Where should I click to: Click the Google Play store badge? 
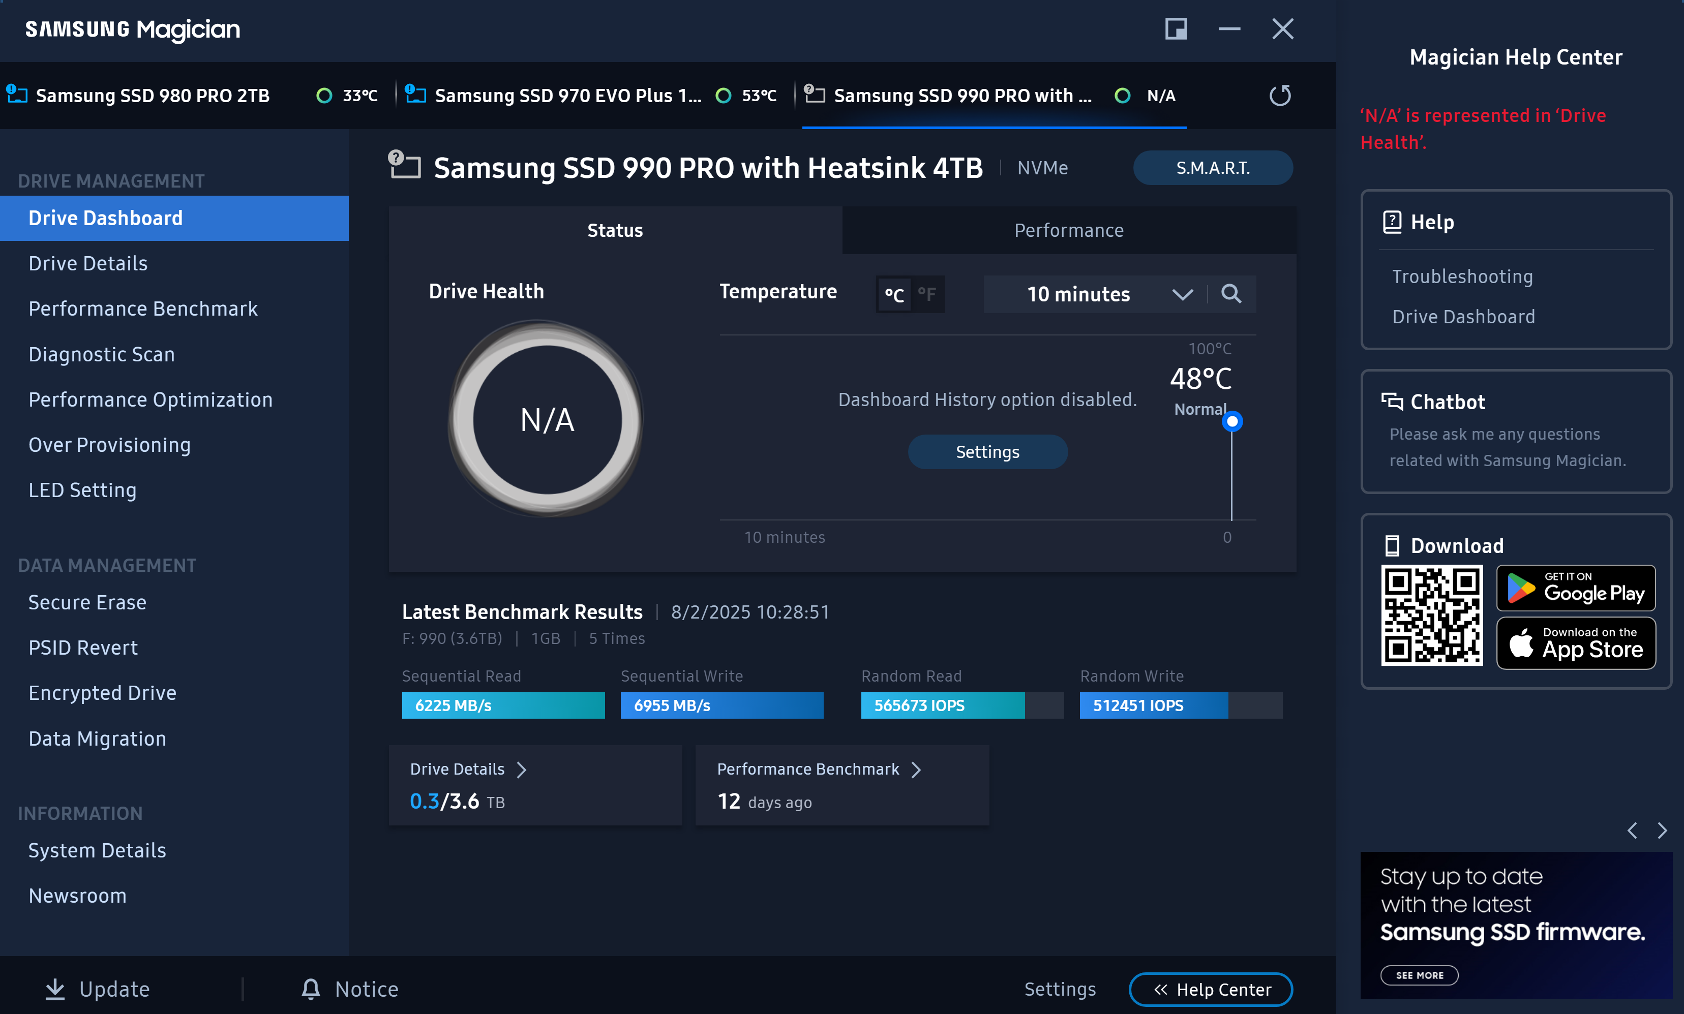click(x=1575, y=588)
